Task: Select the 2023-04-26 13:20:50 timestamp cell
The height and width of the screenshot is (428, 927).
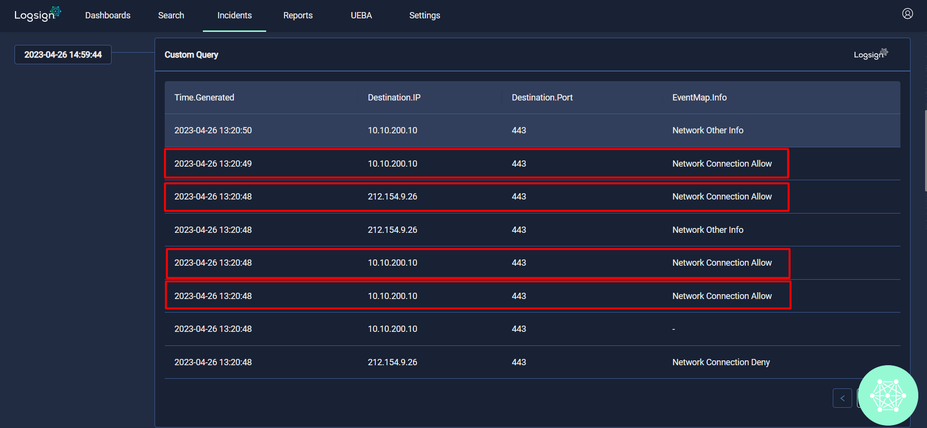Action: 213,130
